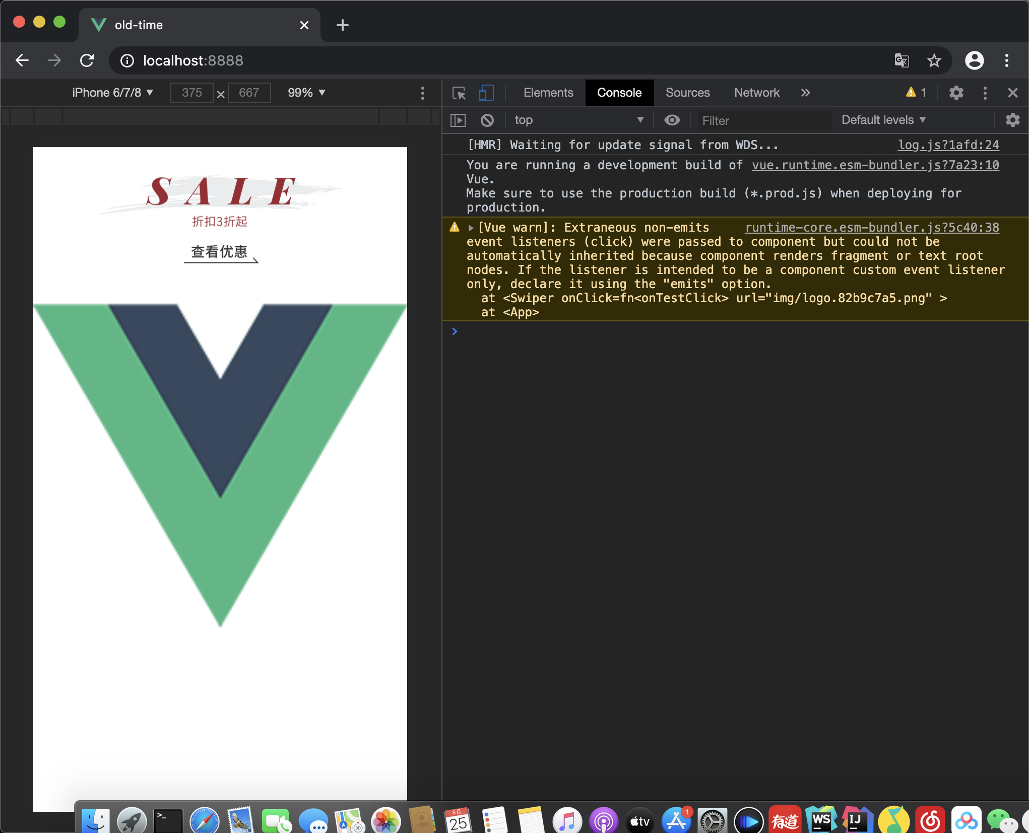Click the browser back arrow
The image size is (1029, 833).
point(22,60)
